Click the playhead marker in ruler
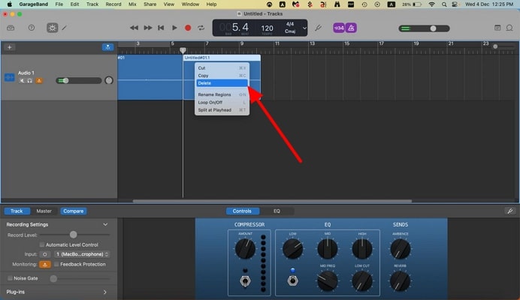 tap(183, 50)
